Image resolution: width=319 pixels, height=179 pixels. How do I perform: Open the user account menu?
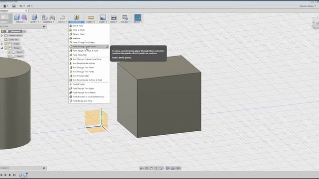308,6
